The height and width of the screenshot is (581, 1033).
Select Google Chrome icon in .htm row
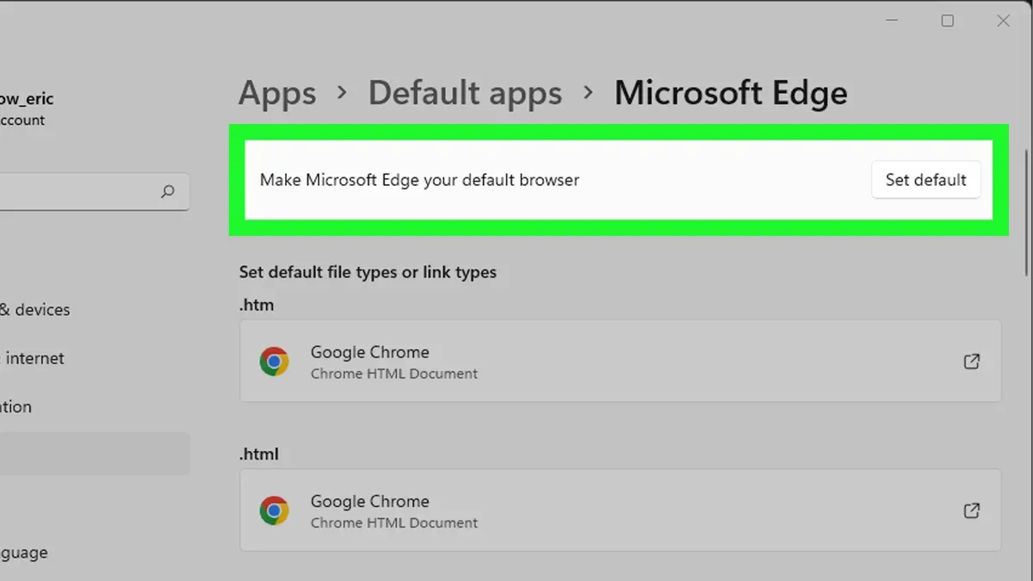tap(274, 362)
